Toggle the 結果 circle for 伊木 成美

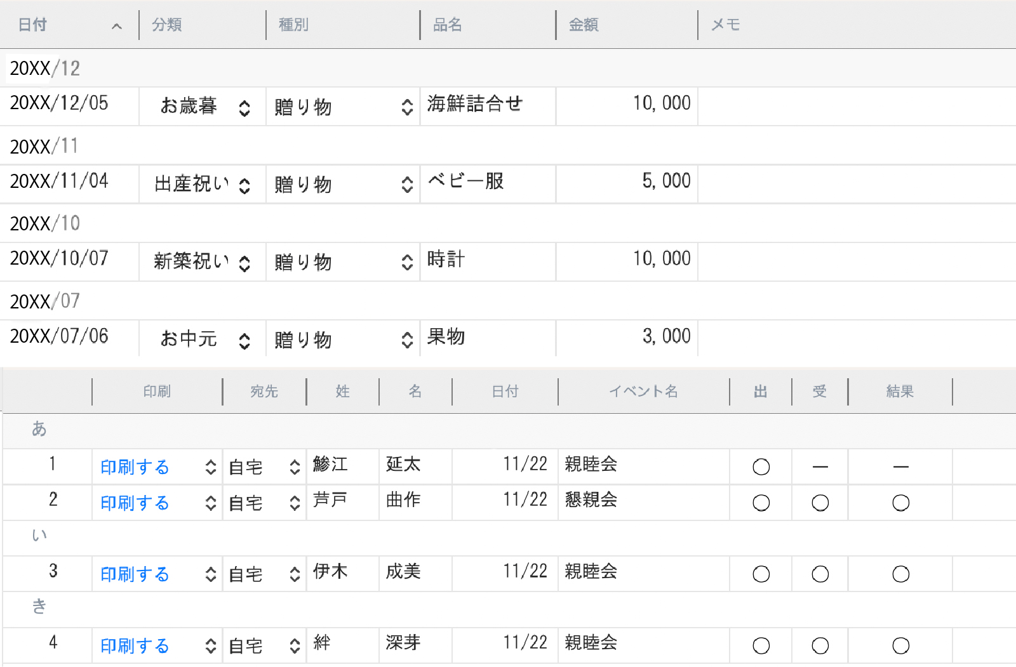pos(900,574)
